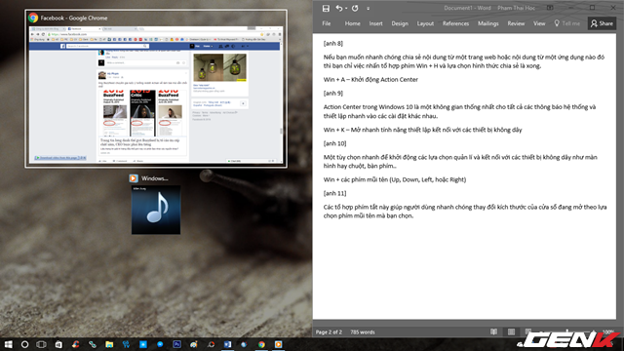Open File Explorer from the taskbar
Screen dimensions: 624x351
[109, 344]
